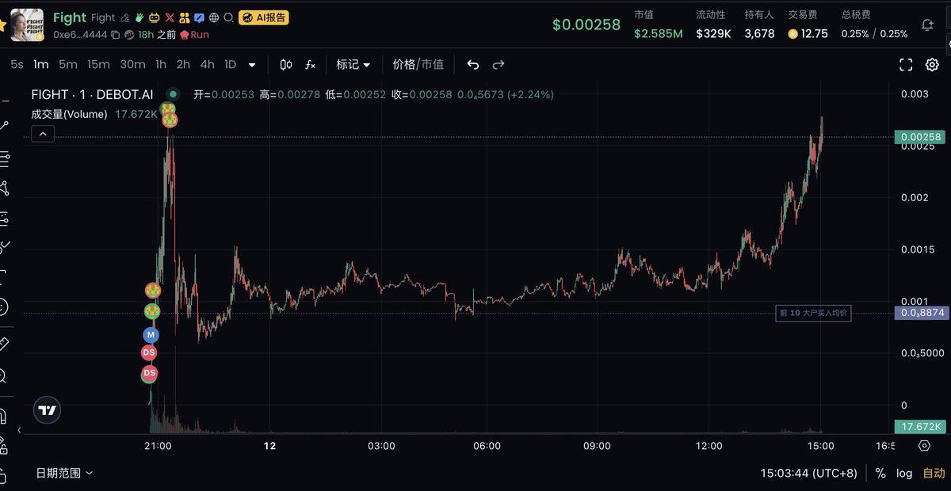Click the 流动性 $329K value
Screen dimensions: 951x491
(x=714, y=34)
